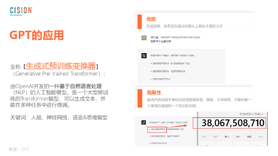Viewport: 278px width, 156px height.
Task: Click the calculator display 38,067,508,710
Action: pos(233,123)
